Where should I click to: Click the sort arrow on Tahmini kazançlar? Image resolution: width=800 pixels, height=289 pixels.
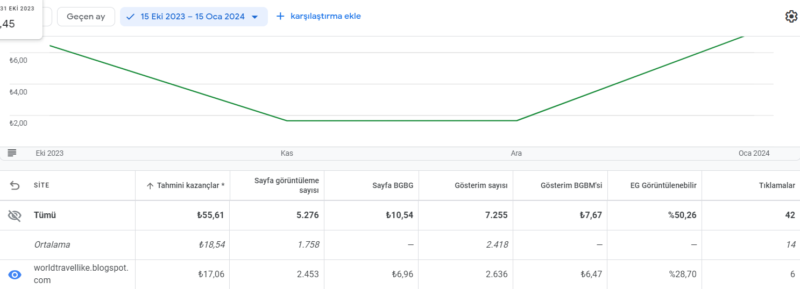click(150, 186)
